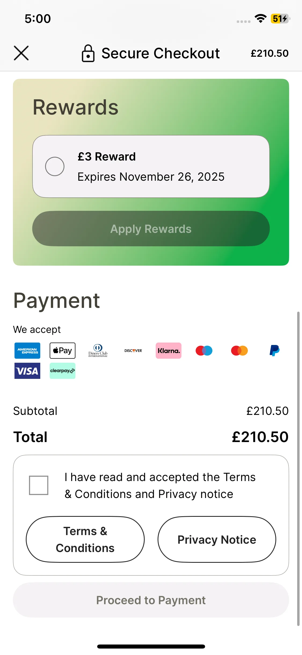This screenshot has width=302, height=655.
Task: Select the PayPal icon
Action: 275,351
